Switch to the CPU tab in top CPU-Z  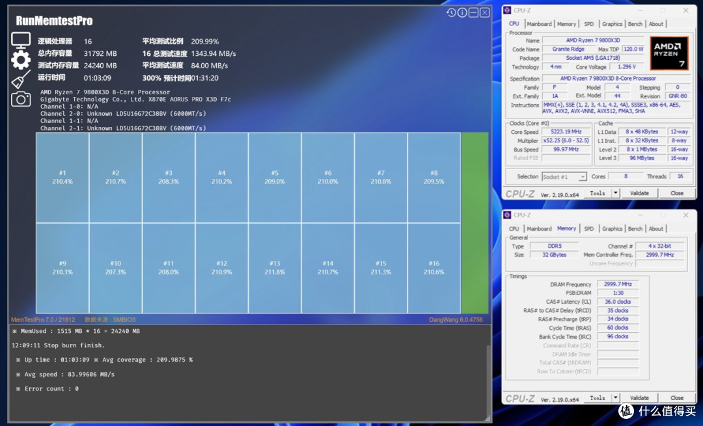(x=514, y=24)
